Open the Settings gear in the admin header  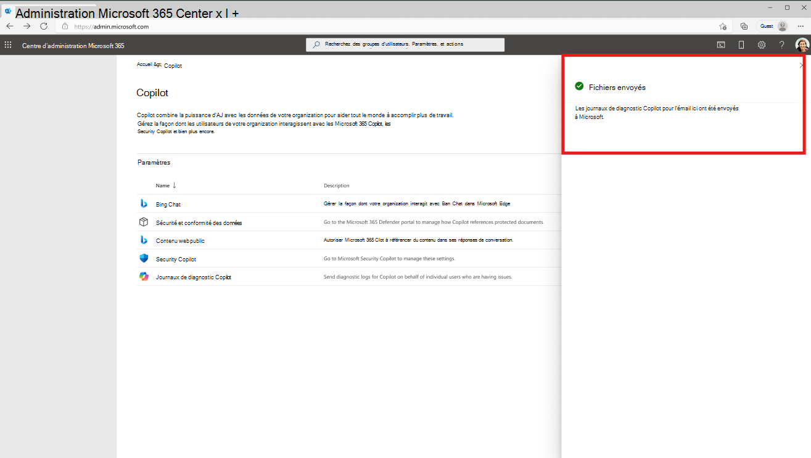point(762,45)
